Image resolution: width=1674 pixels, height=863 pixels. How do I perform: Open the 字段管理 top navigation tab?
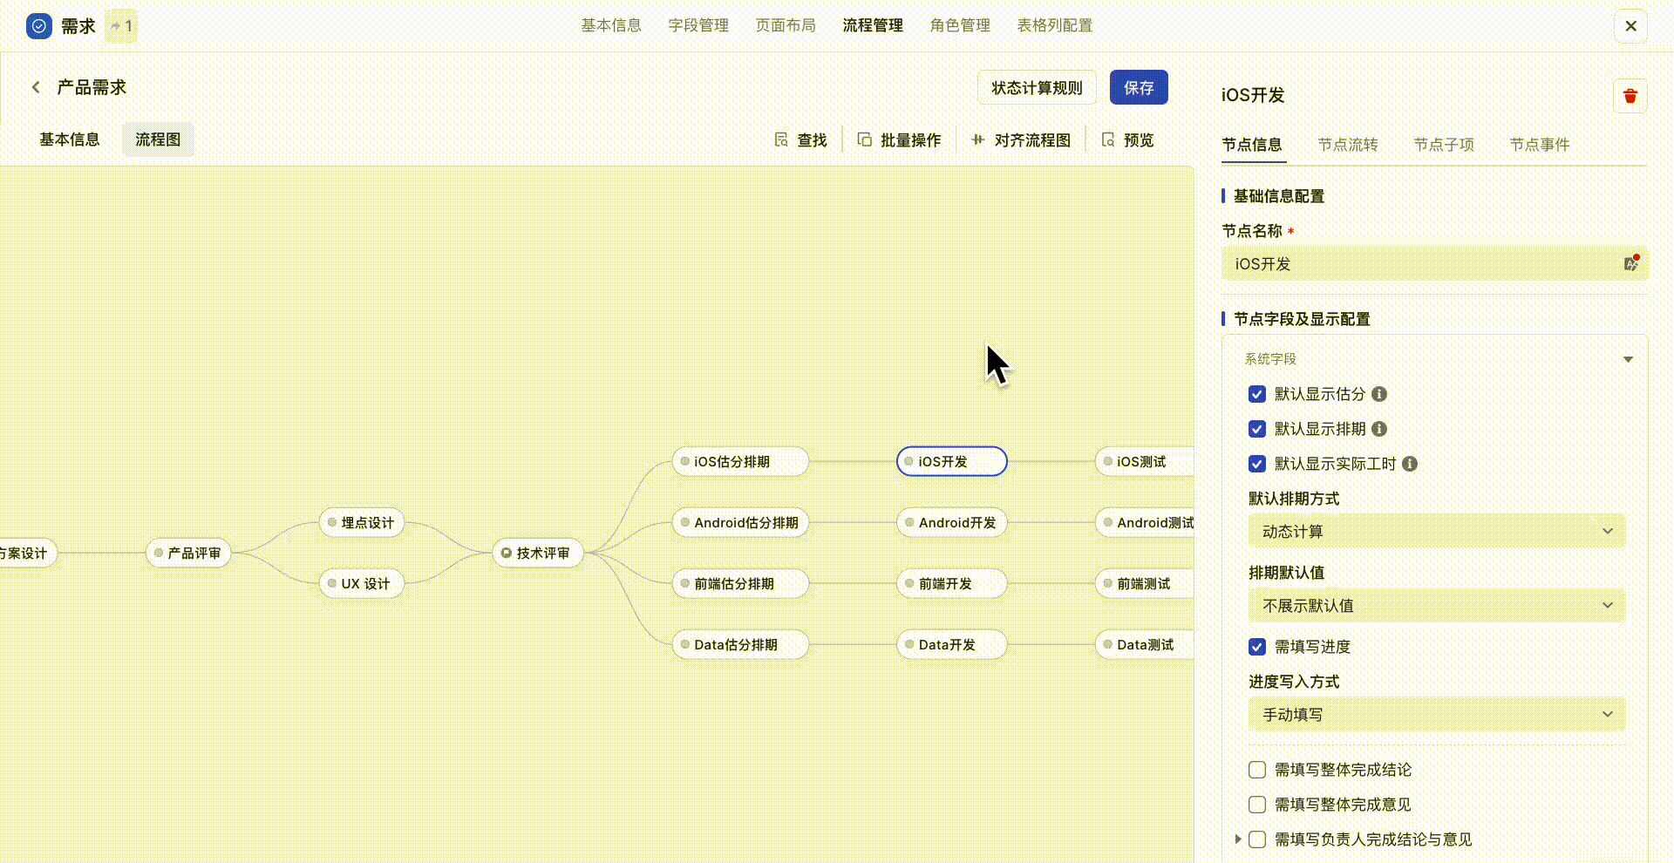(698, 25)
